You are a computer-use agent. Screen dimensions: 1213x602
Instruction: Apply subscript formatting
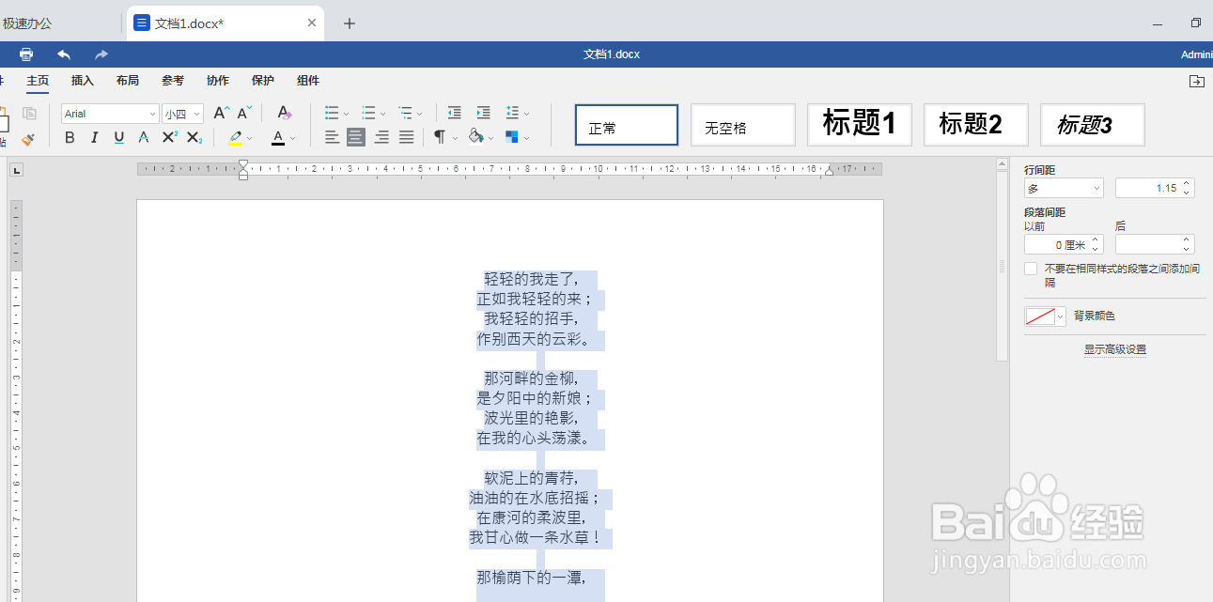(194, 138)
